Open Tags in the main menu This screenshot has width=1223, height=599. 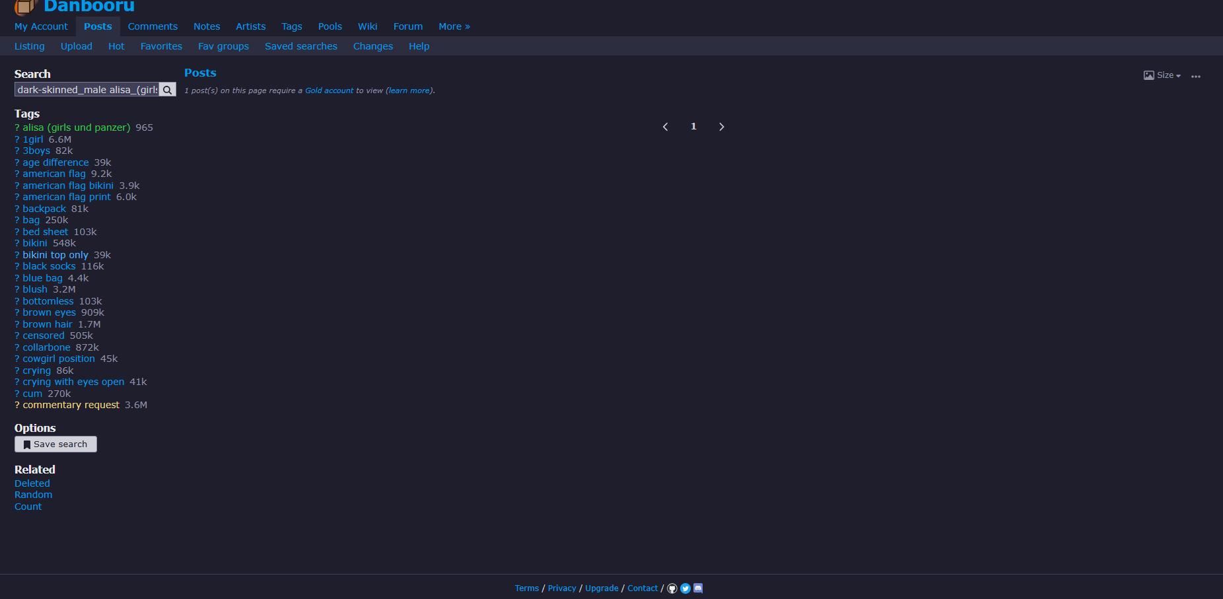292,26
